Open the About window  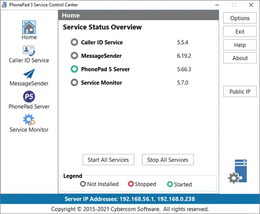240,58
